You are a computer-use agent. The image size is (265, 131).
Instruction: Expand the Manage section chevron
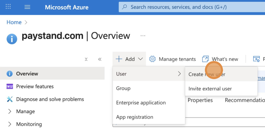click(10, 111)
